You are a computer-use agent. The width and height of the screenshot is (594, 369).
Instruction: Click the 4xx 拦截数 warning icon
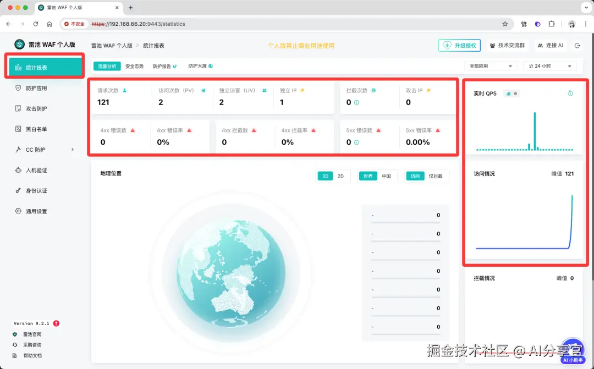coord(254,130)
